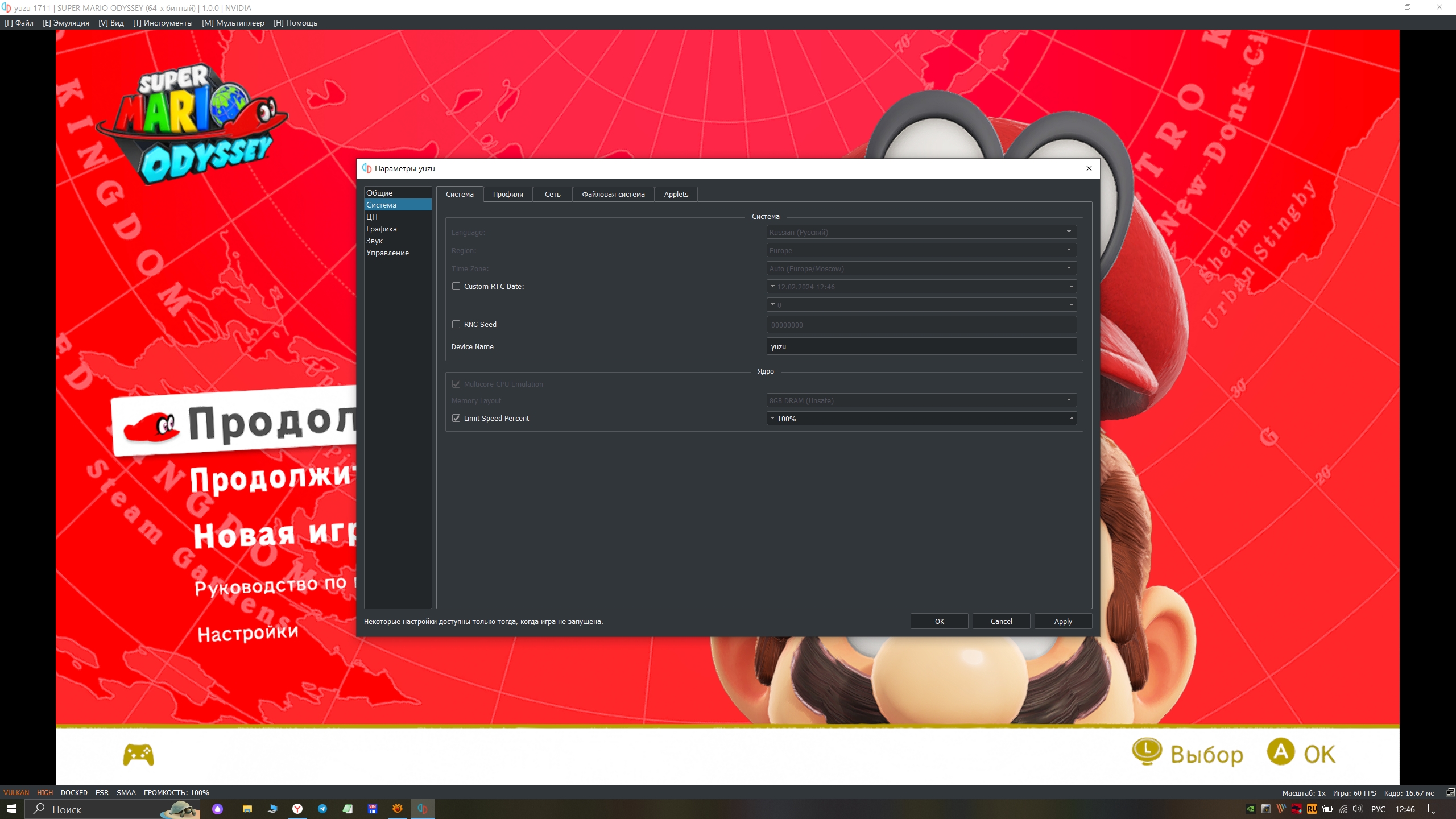Viewport: 1456px width, 819px height.
Task: Click up arrow on the RTC offset field
Action: (1072, 304)
